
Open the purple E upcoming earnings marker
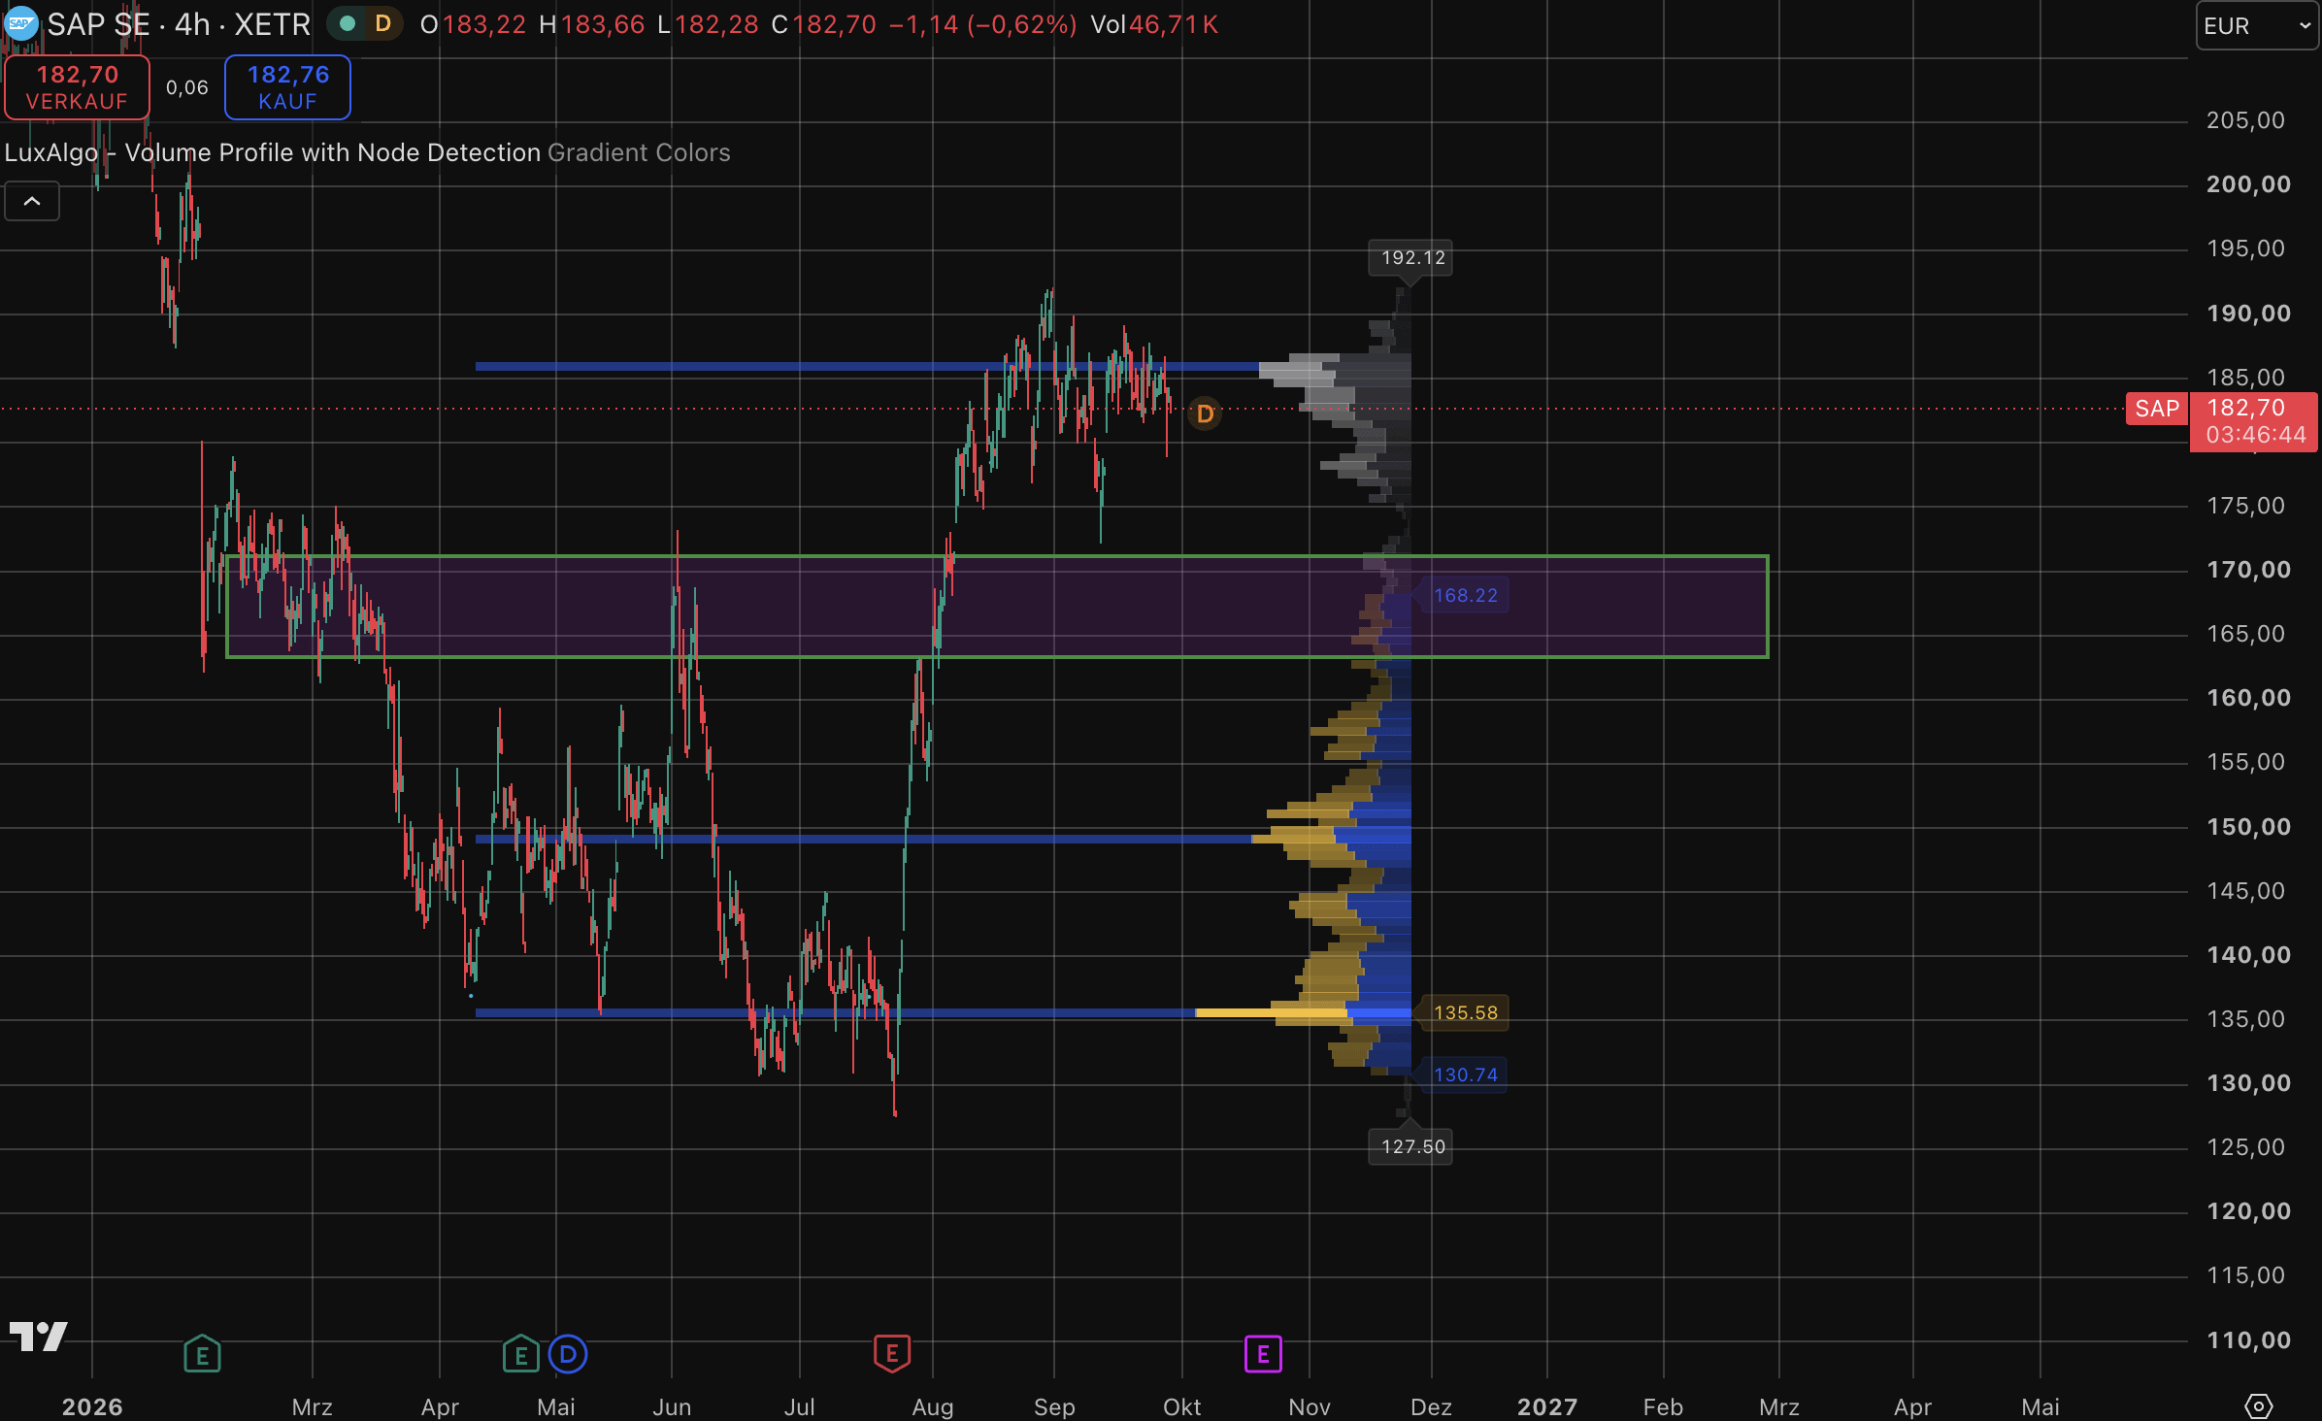1263,1354
